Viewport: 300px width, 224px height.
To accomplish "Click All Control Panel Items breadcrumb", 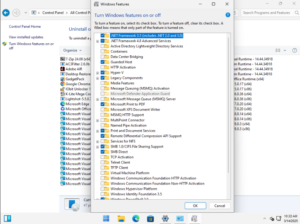I will 80,13.
